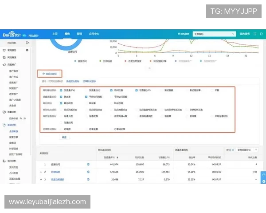Click the trend icon in the 直接访问 row
Screen dimensions: 266x213
coord(88,165)
